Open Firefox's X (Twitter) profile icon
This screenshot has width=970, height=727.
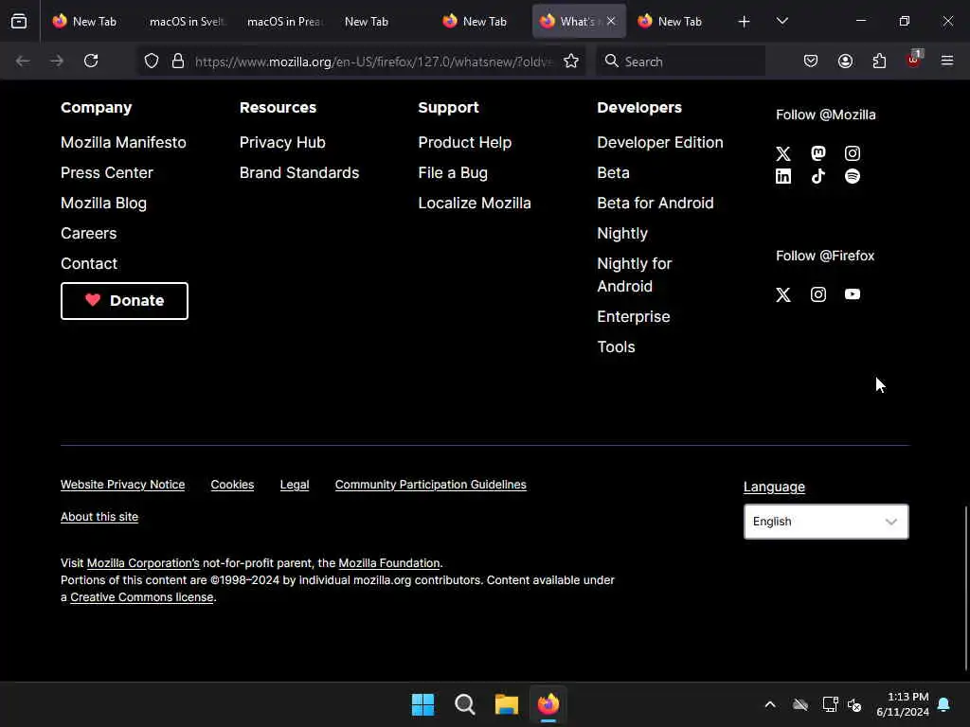coord(783,294)
